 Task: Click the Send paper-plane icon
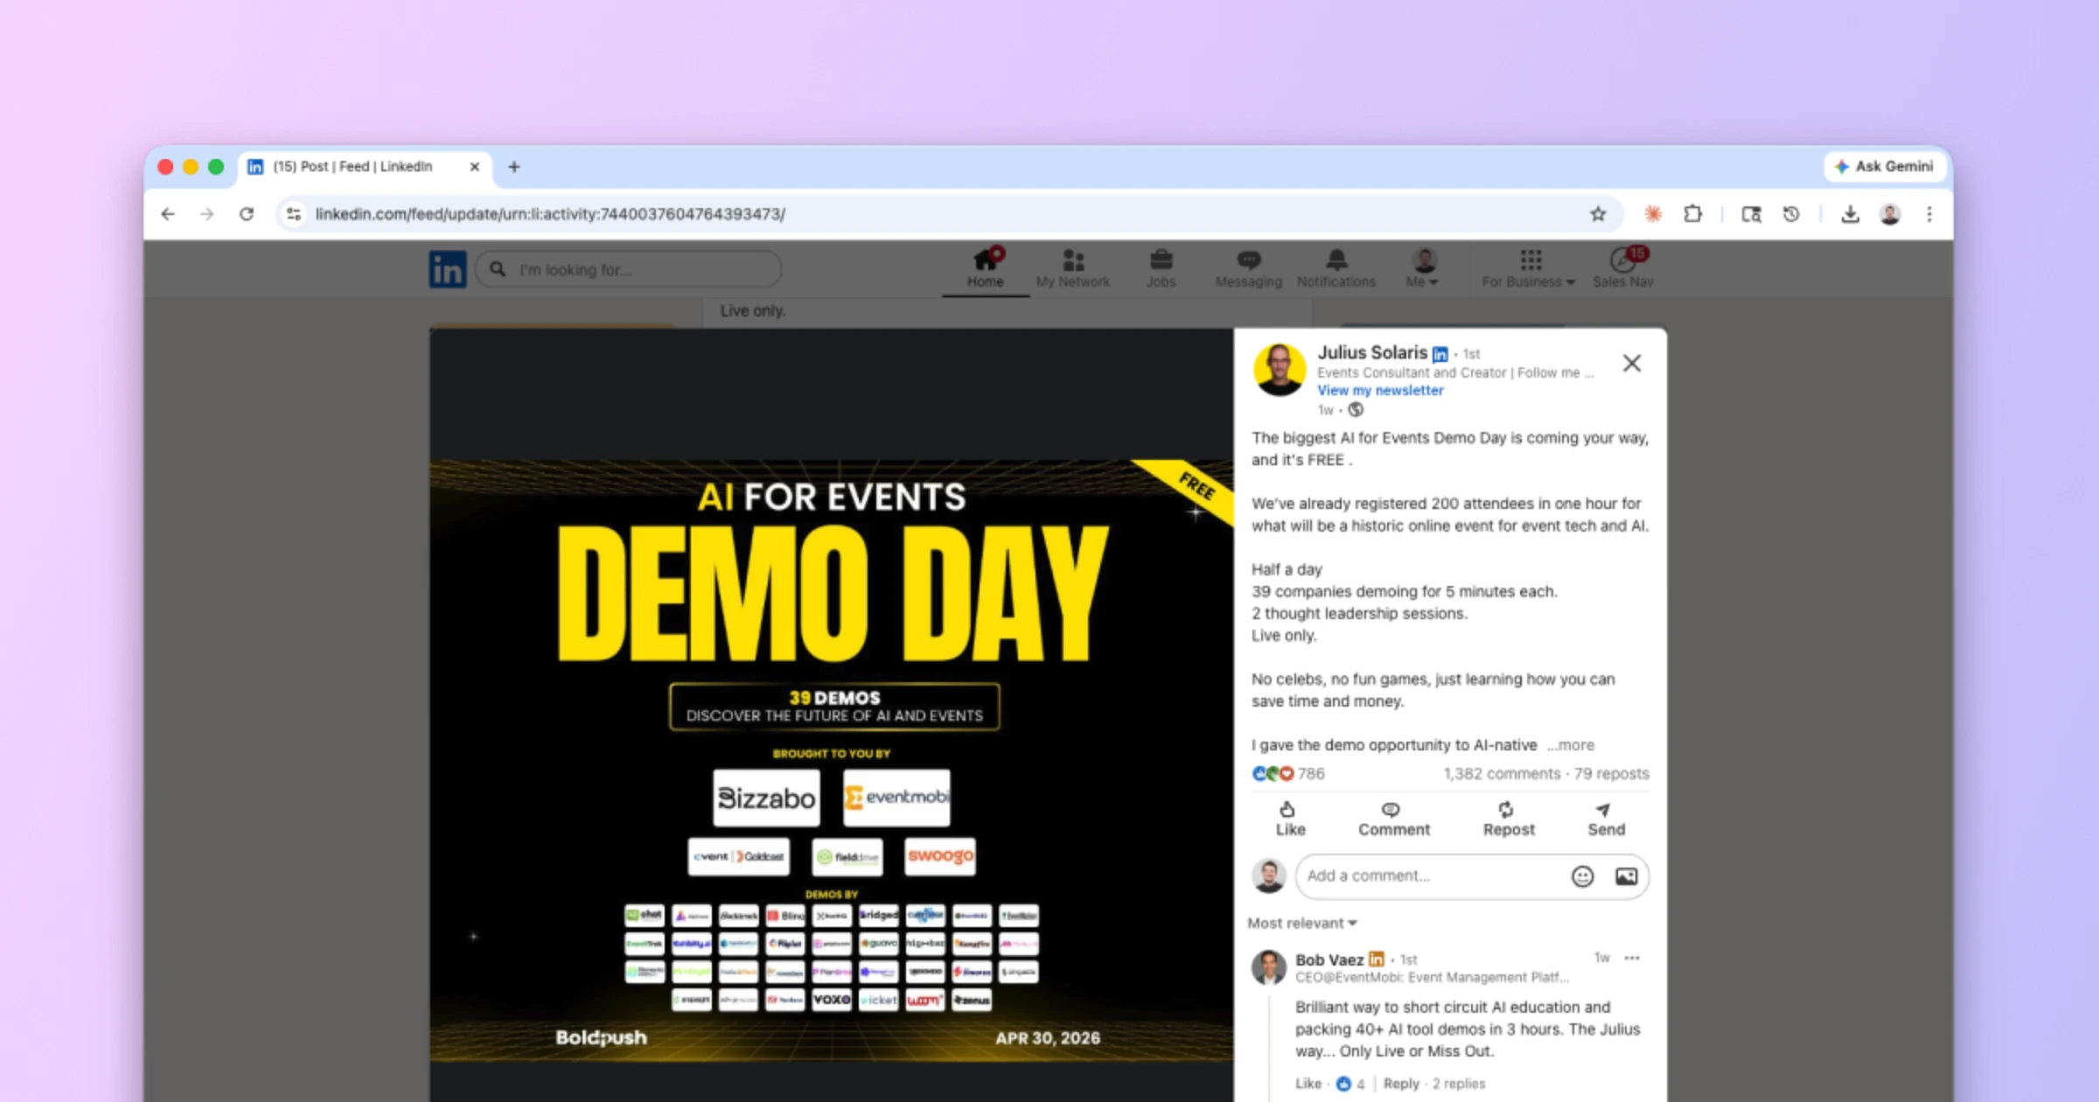coord(1604,810)
